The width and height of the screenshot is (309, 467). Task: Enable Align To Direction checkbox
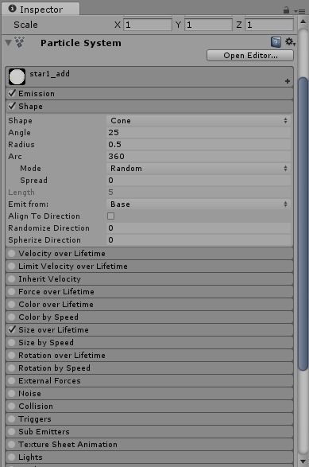click(110, 216)
